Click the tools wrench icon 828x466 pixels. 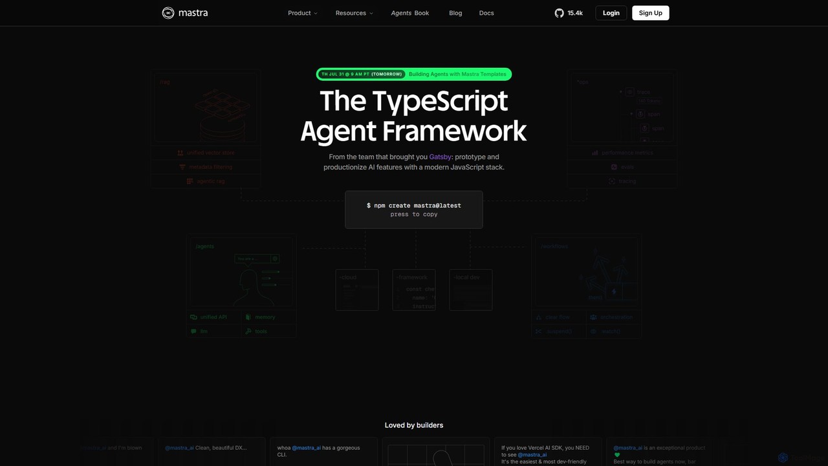click(248, 331)
